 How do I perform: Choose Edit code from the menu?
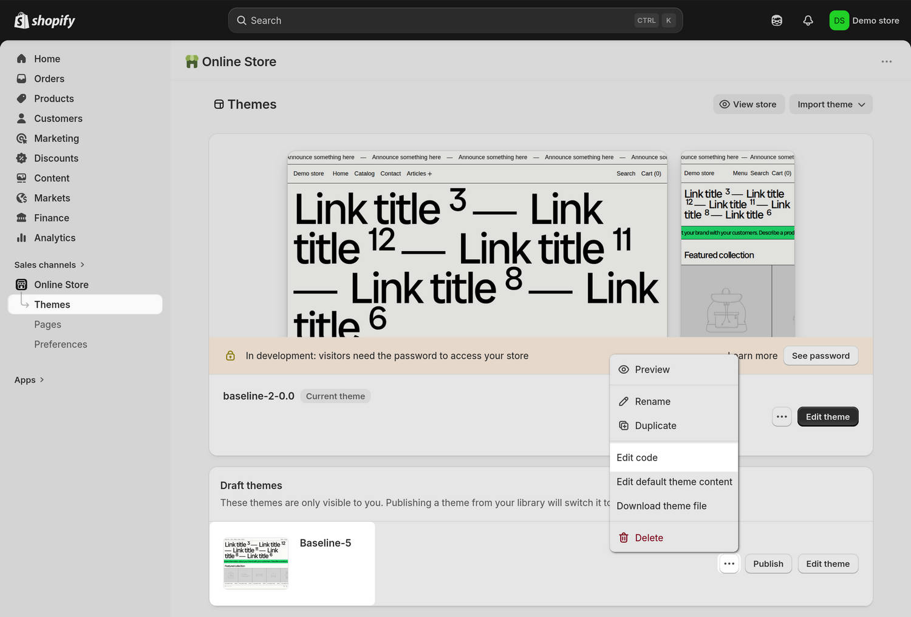[637, 457]
